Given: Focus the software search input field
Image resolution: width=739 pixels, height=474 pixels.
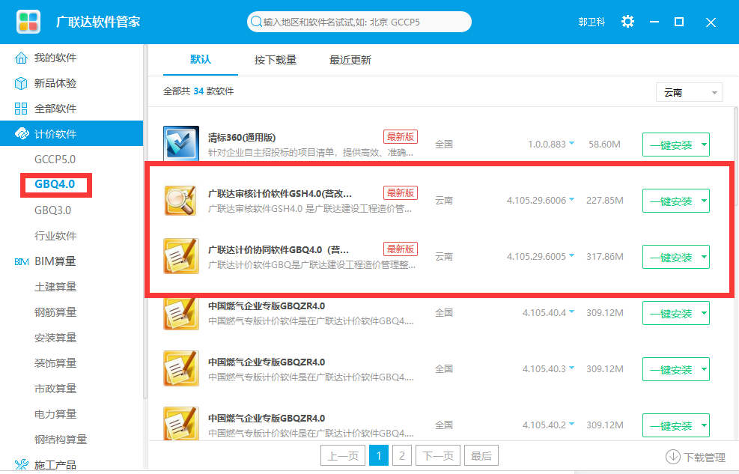Looking at the screenshot, I should tap(359, 22).
